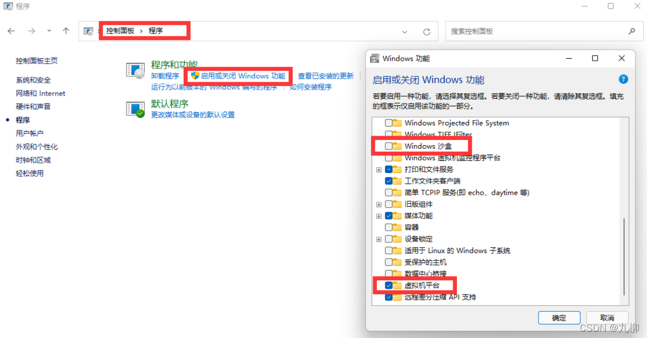Go back with the left arrow

click(x=11, y=31)
